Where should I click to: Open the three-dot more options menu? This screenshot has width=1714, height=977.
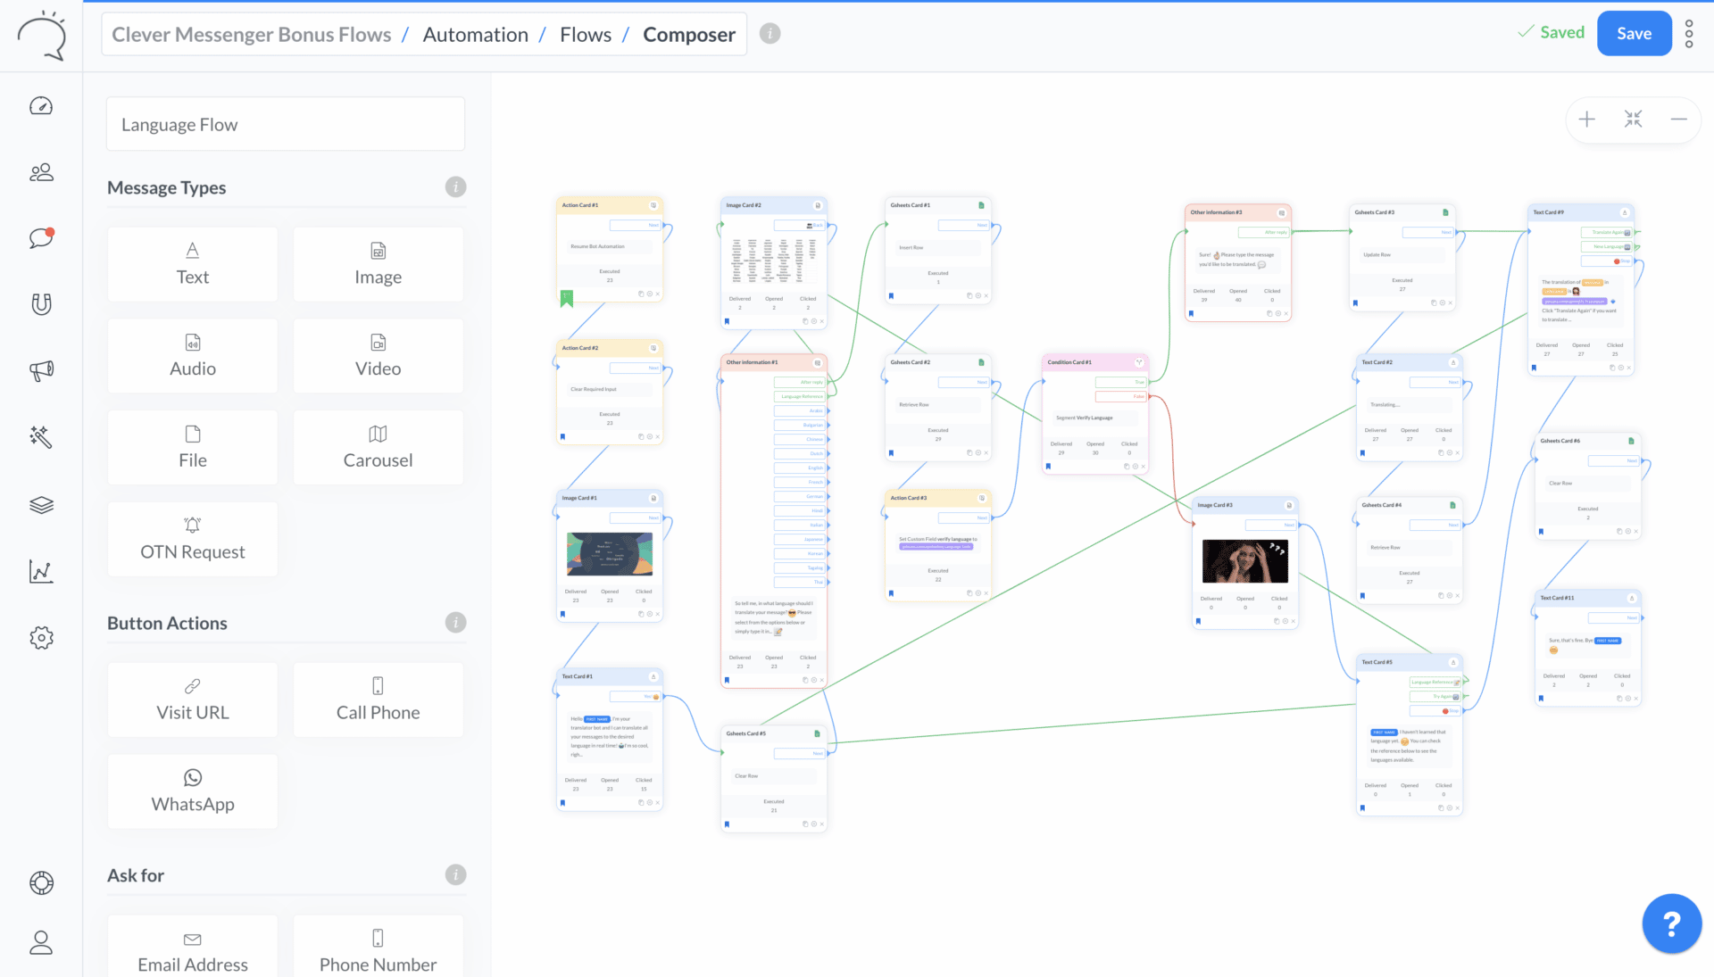tap(1689, 34)
